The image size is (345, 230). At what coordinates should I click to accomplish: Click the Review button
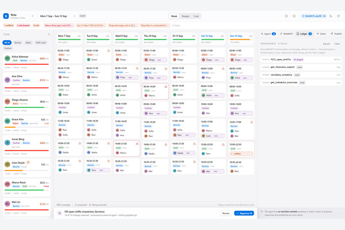pyautogui.click(x=226, y=213)
